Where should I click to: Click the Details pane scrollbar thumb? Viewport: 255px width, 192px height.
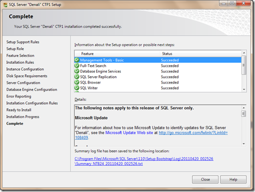243,113
